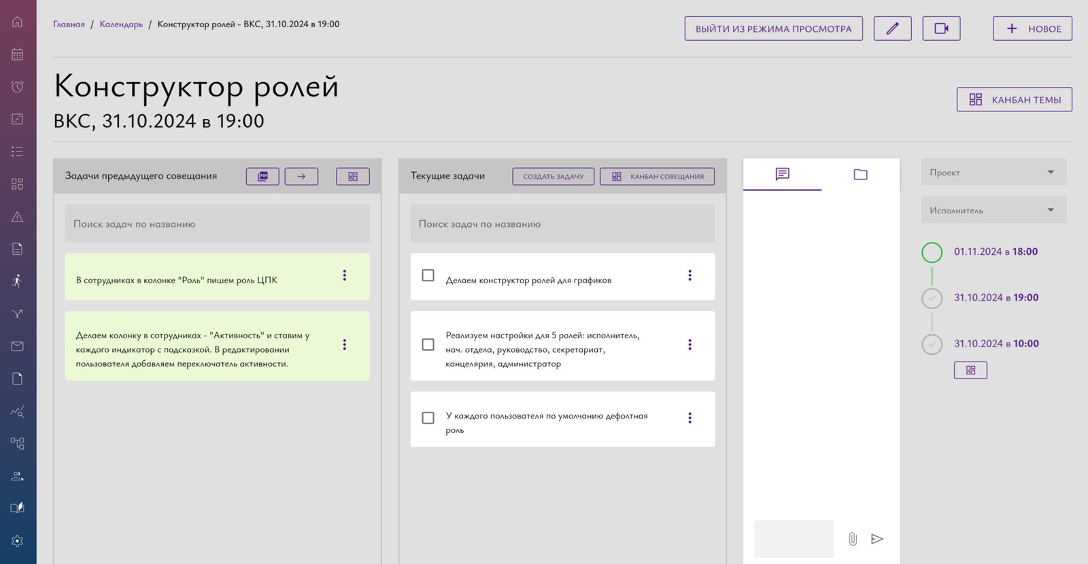Open the analytics chart icon in sidebar

click(18, 411)
